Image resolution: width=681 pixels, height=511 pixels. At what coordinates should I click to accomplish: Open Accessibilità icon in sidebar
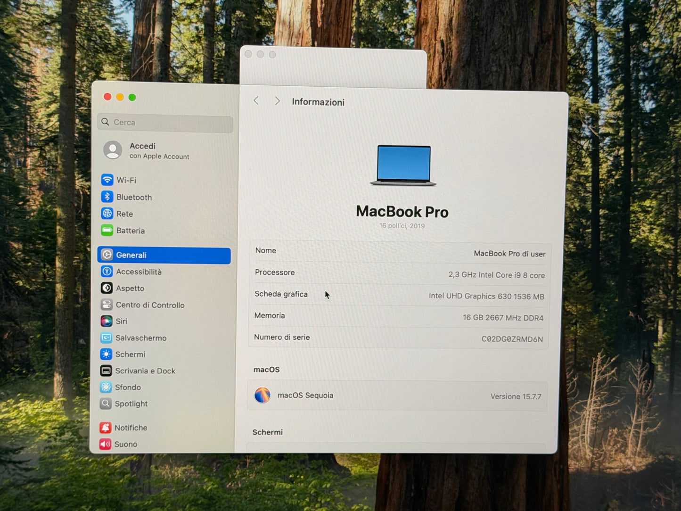coord(107,272)
